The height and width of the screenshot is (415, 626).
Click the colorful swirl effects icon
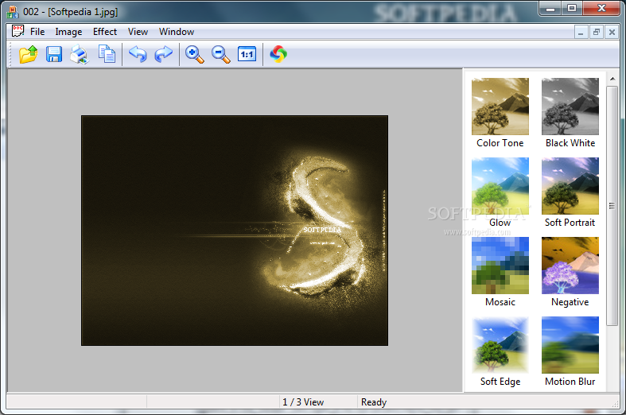coord(278,54)
